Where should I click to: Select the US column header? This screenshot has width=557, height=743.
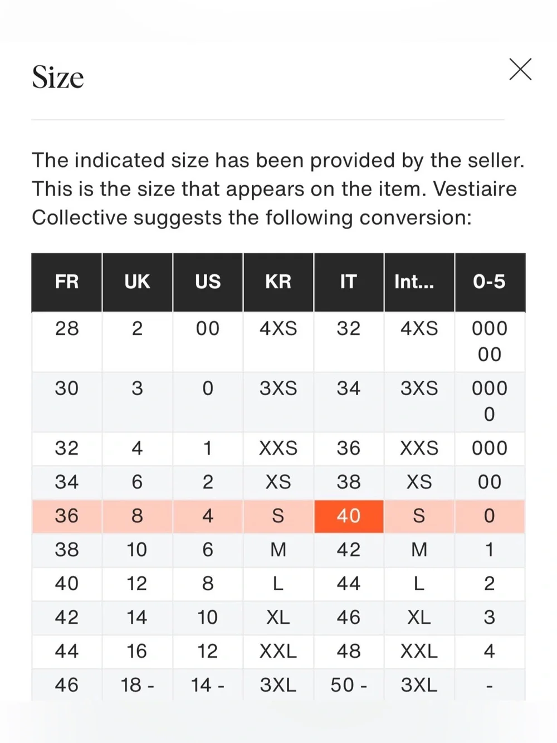pos(208,282)
